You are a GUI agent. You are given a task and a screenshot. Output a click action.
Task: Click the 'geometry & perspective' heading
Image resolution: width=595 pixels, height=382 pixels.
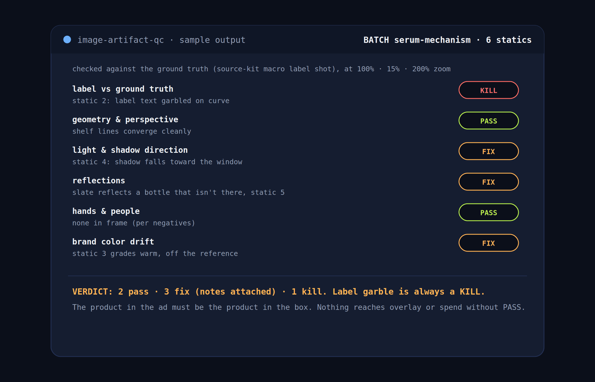click(125, 119)
